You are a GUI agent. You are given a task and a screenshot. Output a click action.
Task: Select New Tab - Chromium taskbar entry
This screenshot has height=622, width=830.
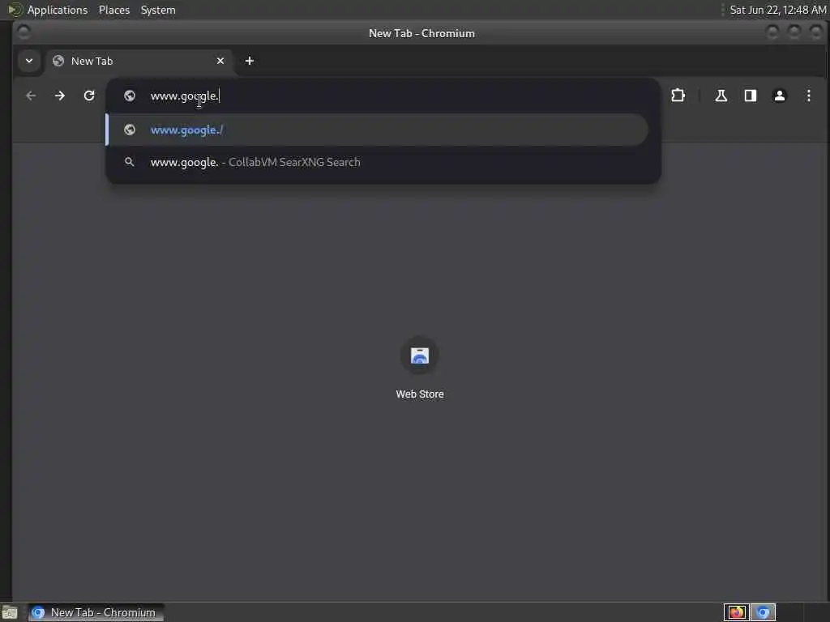point(96,612)
